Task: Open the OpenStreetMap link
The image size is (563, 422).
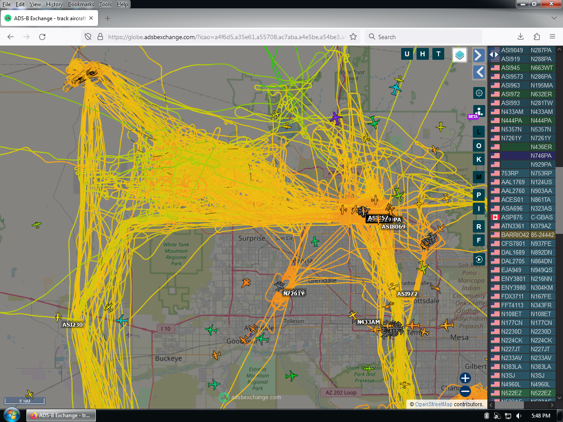Action: pyautogui.click(x=434, y=404)
